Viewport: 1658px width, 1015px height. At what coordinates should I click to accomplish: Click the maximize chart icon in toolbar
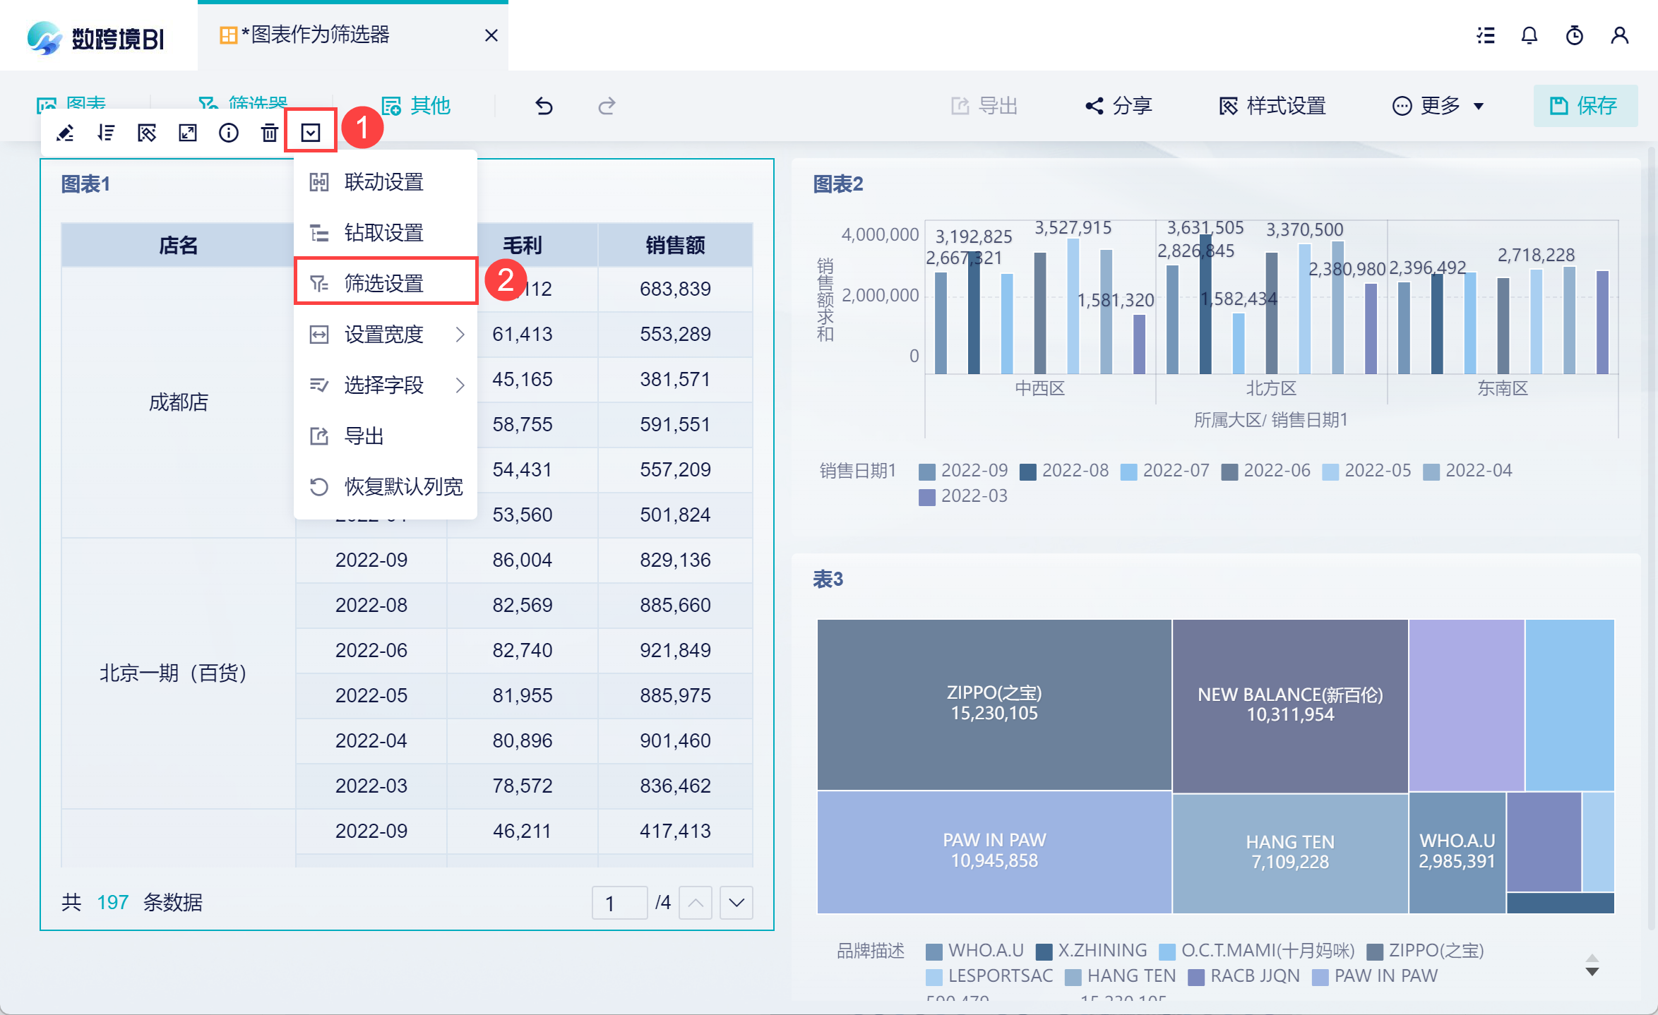click(x=187, y=133)
